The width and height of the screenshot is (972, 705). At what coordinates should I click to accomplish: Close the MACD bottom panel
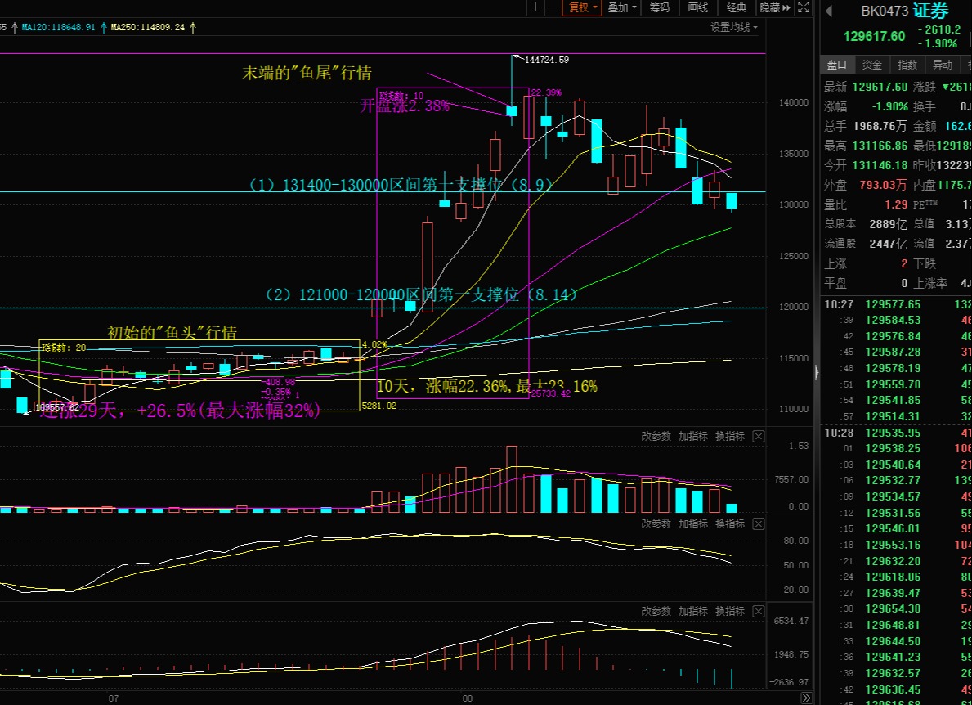coord(758,612)
